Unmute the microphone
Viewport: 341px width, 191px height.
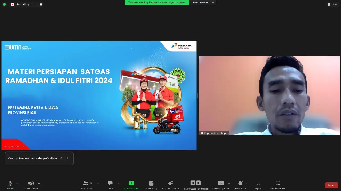click(x=10, y=185)
